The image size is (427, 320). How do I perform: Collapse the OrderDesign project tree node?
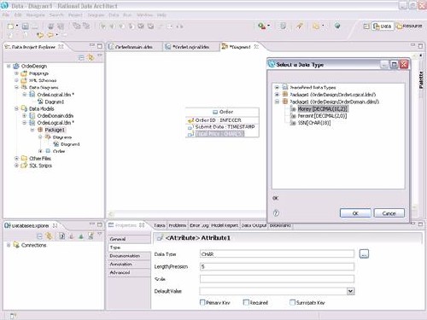pos(9,66)
